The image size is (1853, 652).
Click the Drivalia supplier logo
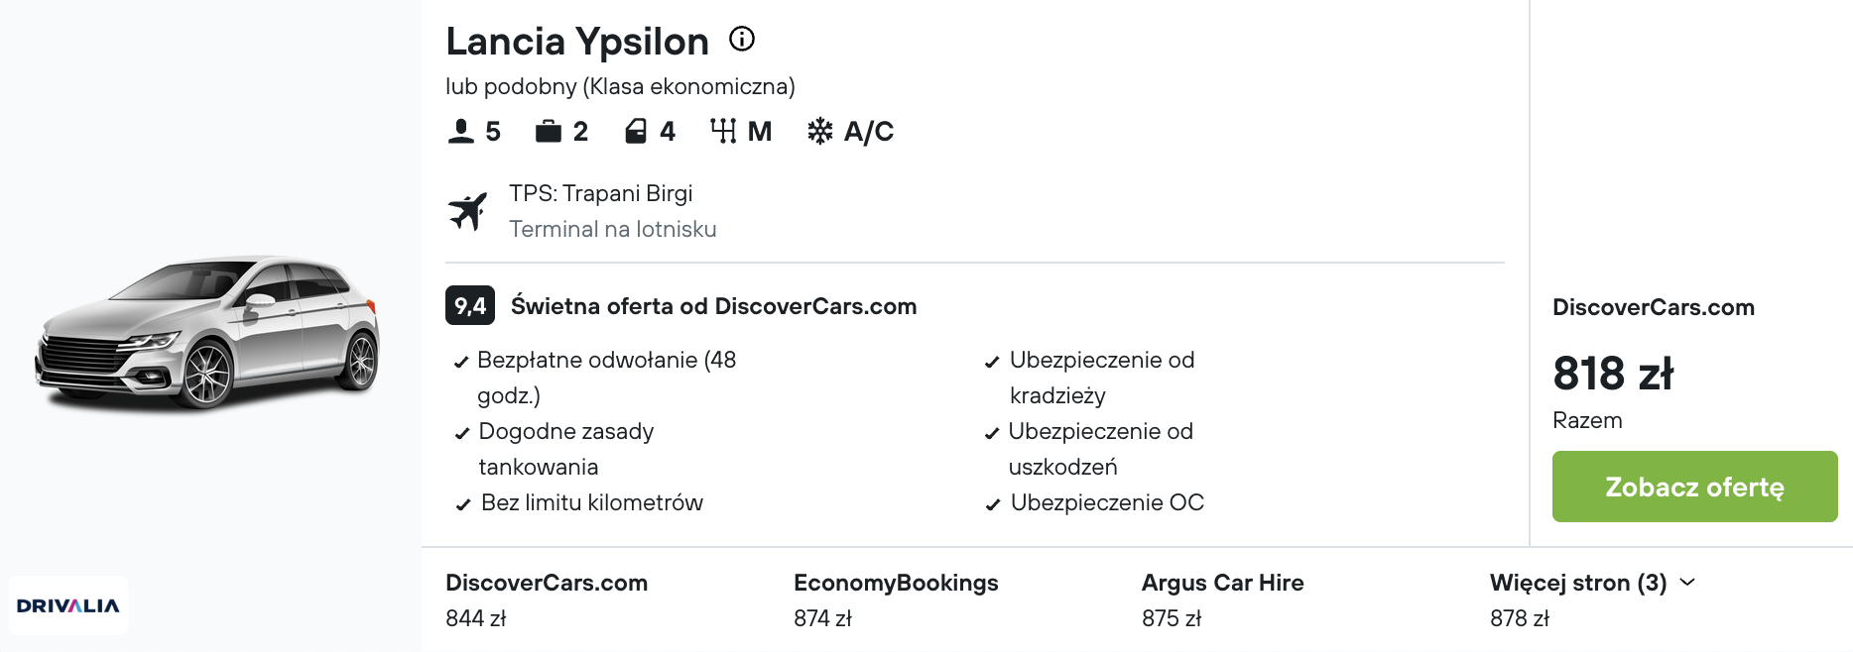click(68, 605)
